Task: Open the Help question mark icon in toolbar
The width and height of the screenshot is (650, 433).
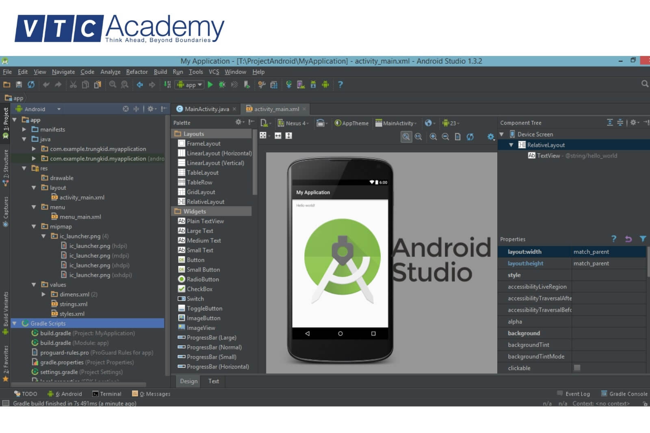Action: pos(340,85)
